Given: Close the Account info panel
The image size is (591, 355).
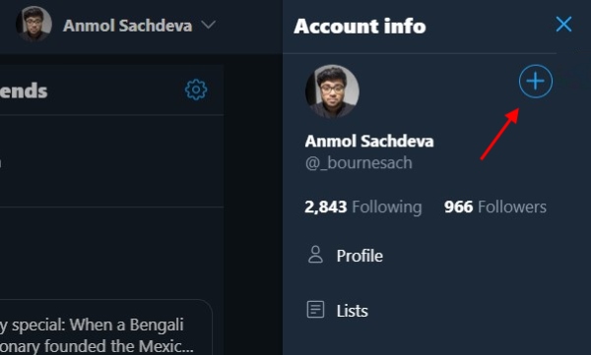Looking at the screenshot, I should click(x=563, y=25).
